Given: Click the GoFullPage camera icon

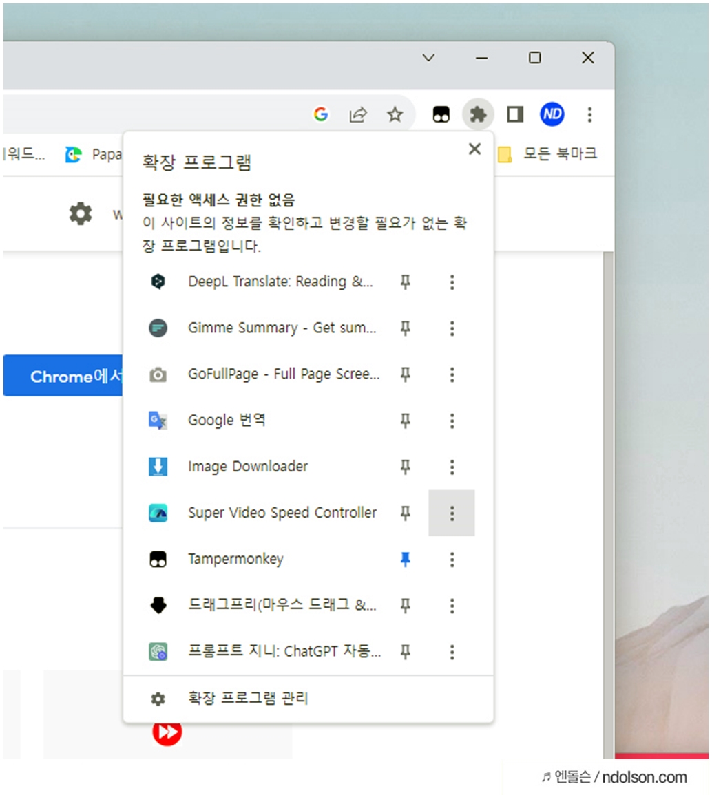Looking at the screenshot, I should pyautogui.click(x=158, y=374).
